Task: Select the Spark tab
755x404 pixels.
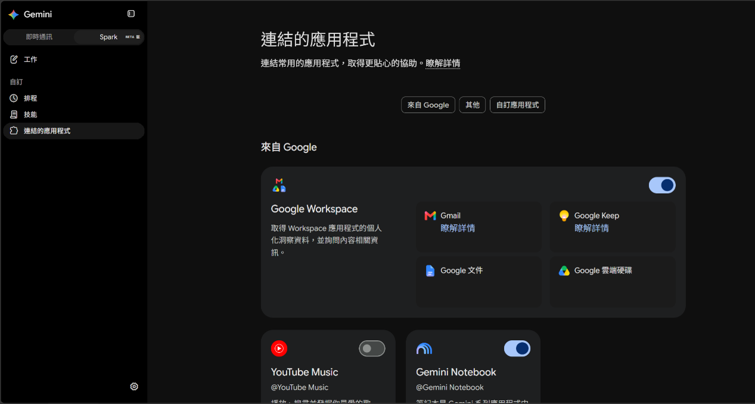Action: click(108, 37)
